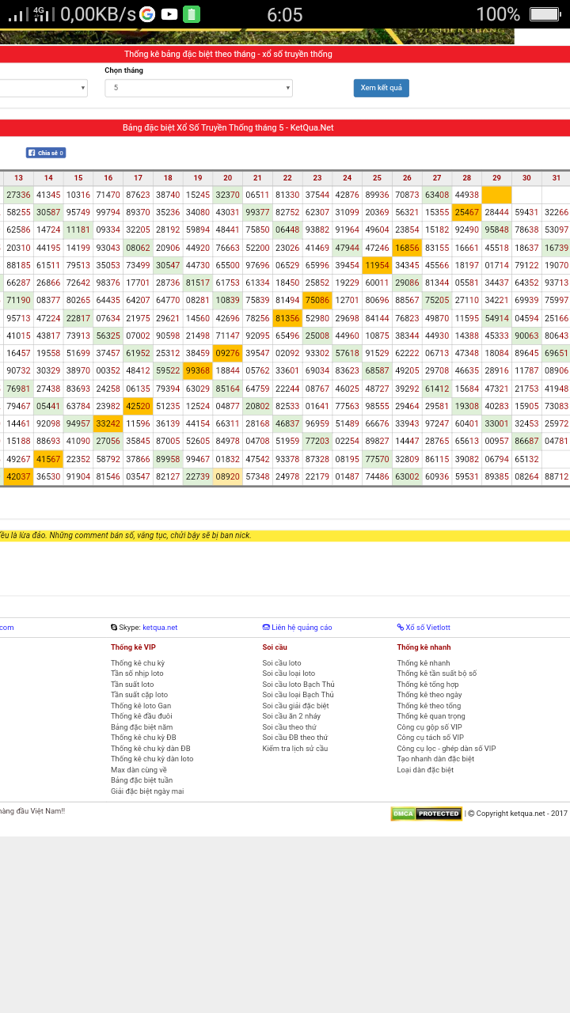Image resolution: width=570 pixels, height=1013 pixels.
Task: Open Soi cầu giải đặc biệt link
Action: [x=295, y=706]
